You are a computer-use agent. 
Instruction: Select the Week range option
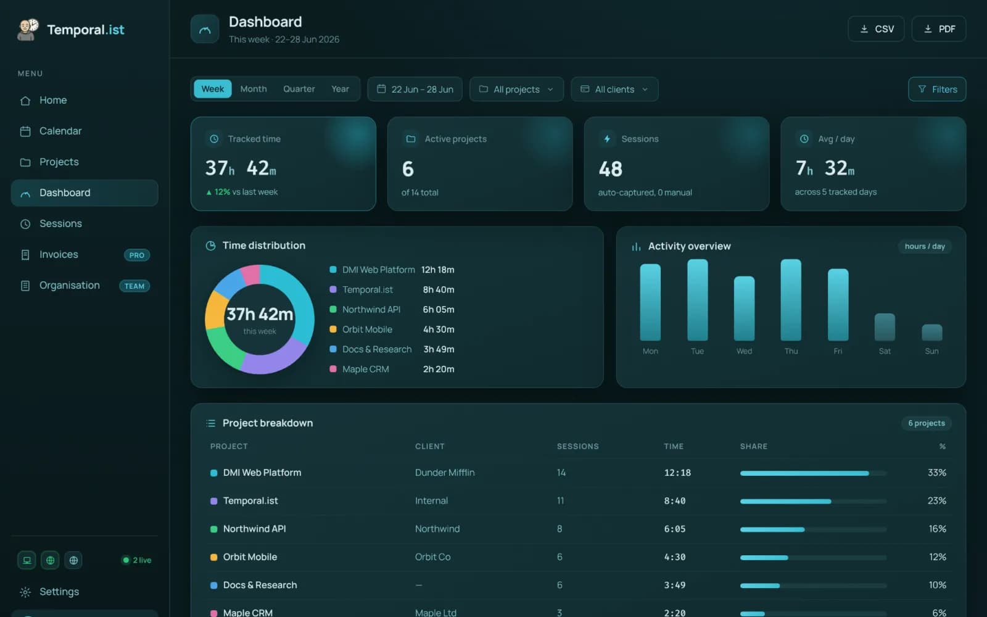coord(213,89)
